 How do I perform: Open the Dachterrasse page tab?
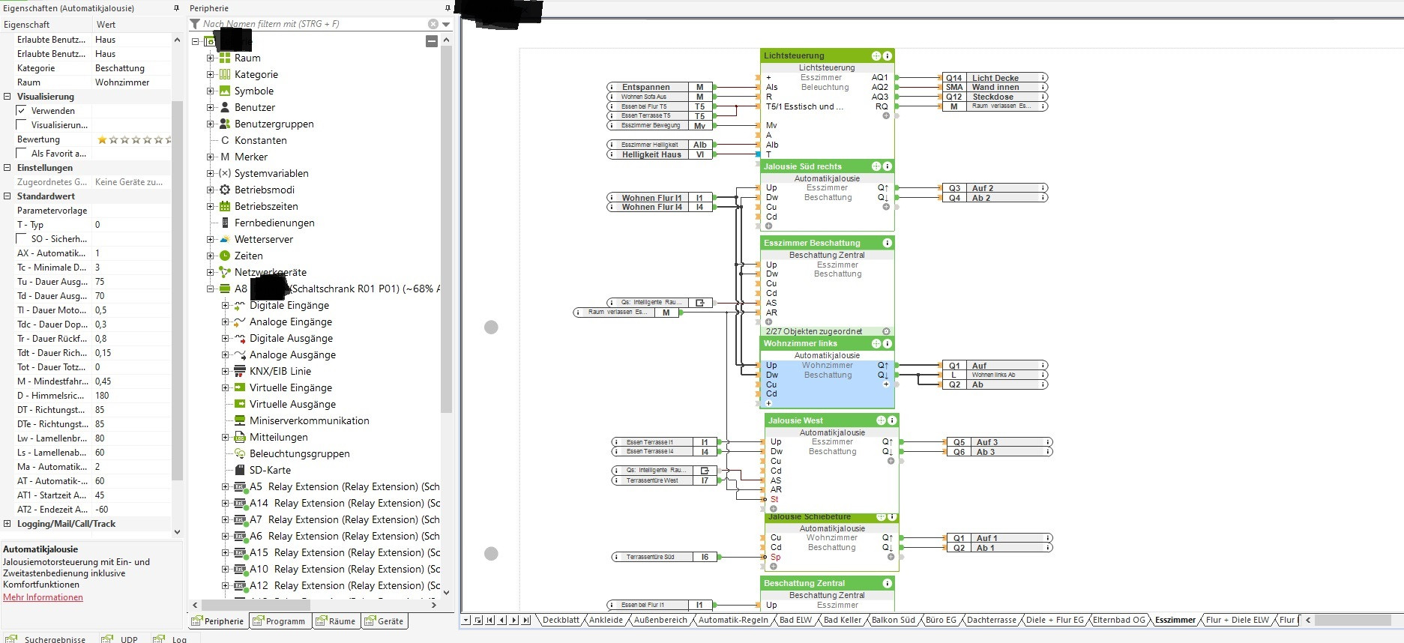point(991,620)
